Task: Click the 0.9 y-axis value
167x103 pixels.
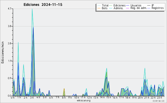Action: (9, 78)
